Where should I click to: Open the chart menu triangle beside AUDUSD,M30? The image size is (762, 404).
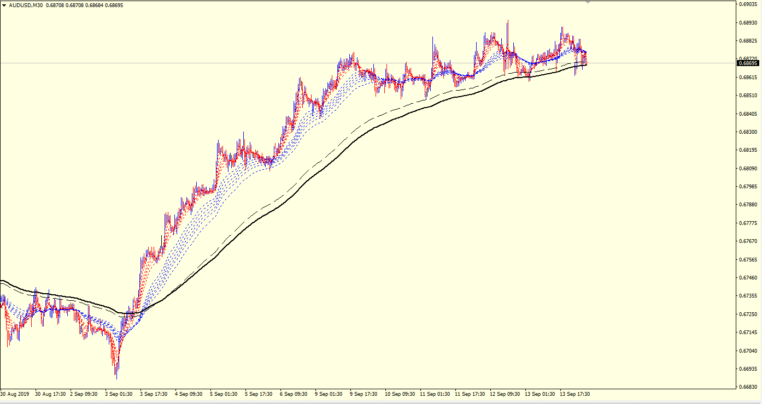coord(4,5)
